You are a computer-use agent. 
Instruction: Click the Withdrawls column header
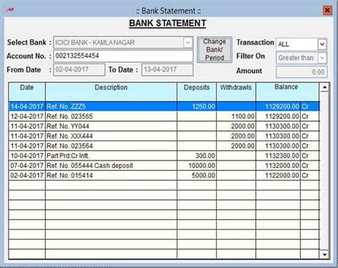pos(236,92)
